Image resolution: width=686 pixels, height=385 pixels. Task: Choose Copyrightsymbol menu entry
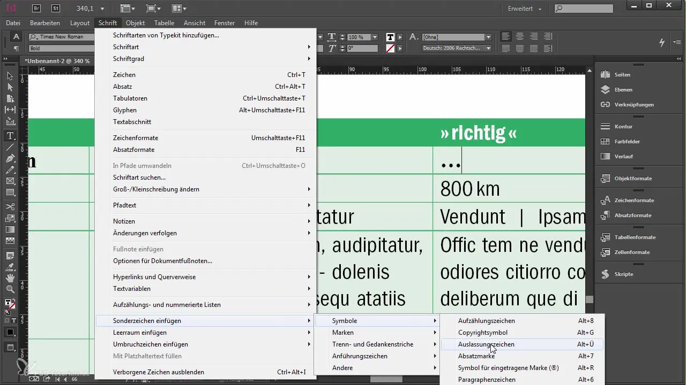tap(521, 333)
